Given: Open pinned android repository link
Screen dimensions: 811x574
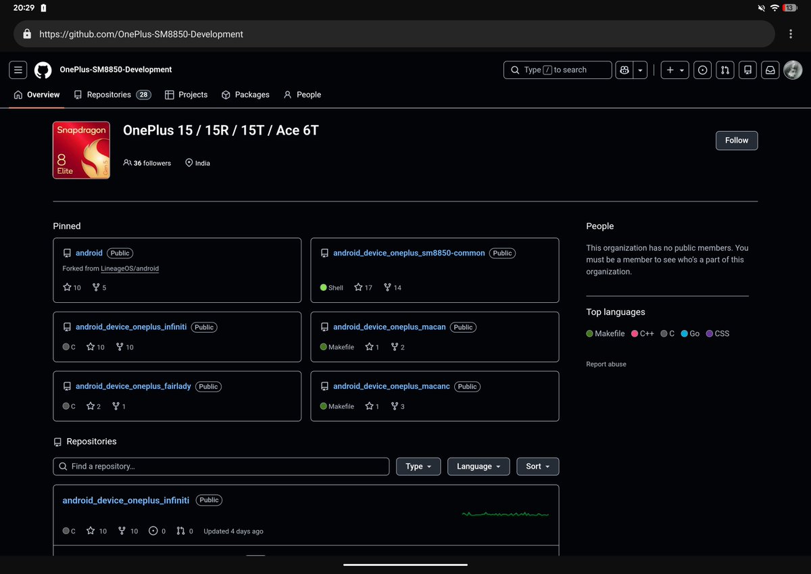Looking at the screenshot, I should tap(89, 253).
